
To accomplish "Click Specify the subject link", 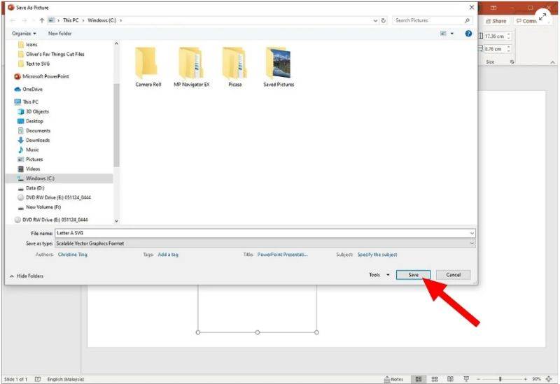I will click(x=377, y=255).
